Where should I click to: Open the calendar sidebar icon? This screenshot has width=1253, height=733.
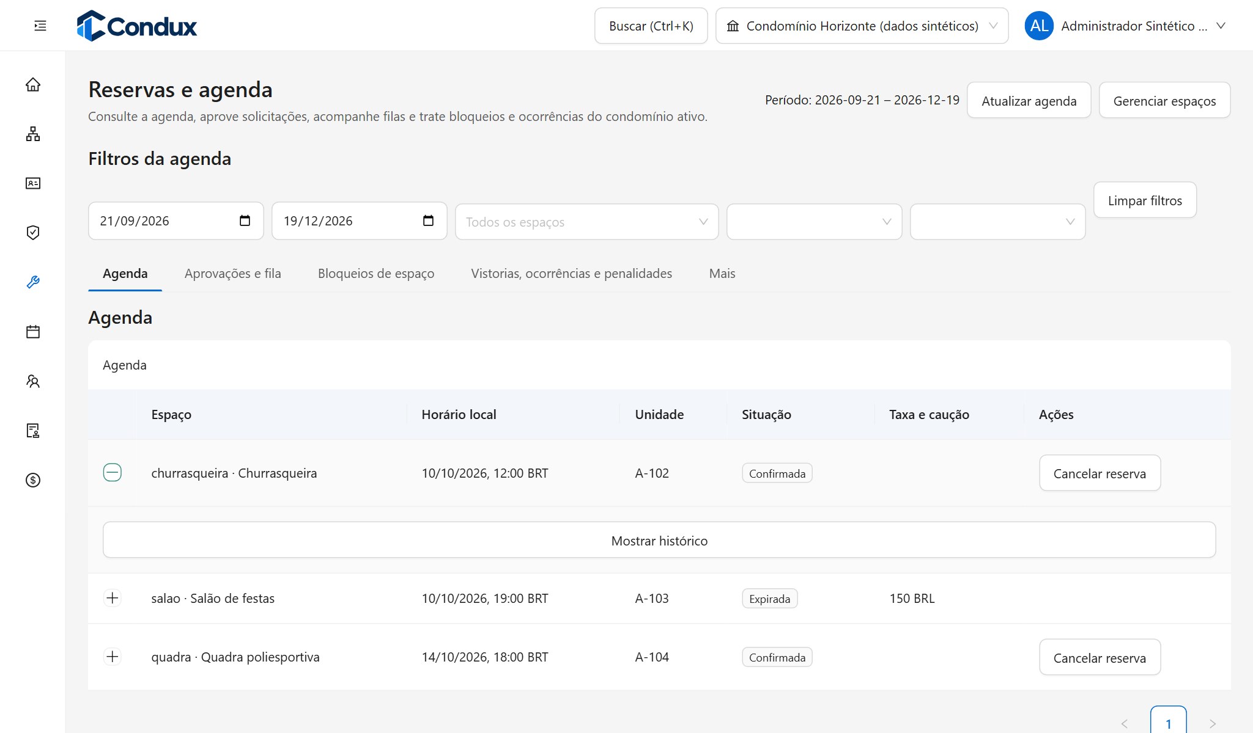[x=33, y=332]
